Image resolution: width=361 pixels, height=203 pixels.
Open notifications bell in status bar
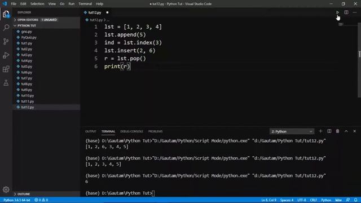[x=356, y=200]
